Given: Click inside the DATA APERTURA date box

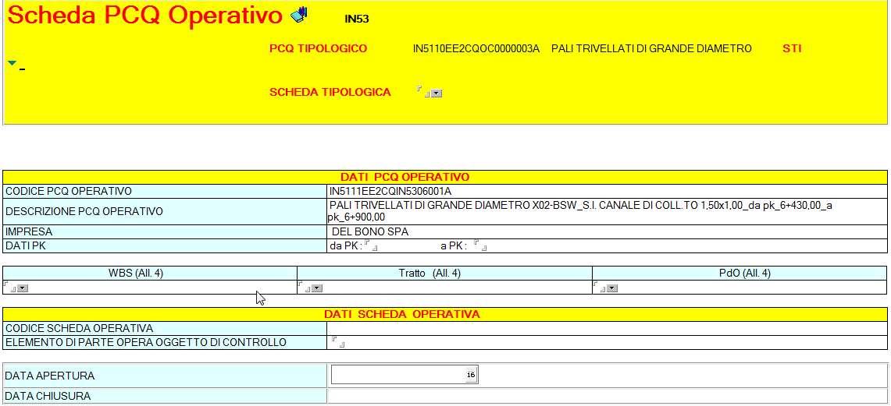Looking at the screenshot, I should tap(397, 376).
